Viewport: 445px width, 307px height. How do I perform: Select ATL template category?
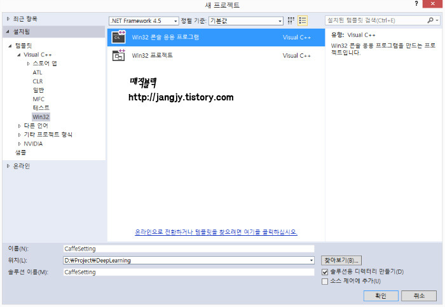pyautogui.click(x=37, y=72)
